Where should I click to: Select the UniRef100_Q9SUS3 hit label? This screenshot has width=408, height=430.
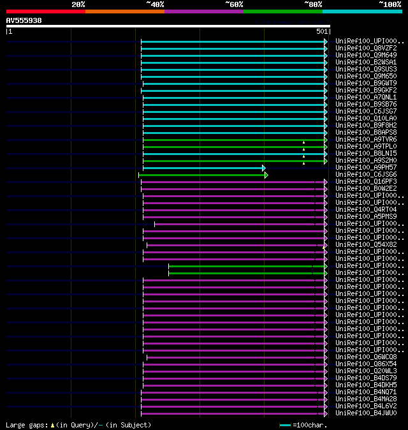[366, 69]
